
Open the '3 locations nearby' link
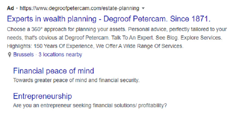point(60,55)
